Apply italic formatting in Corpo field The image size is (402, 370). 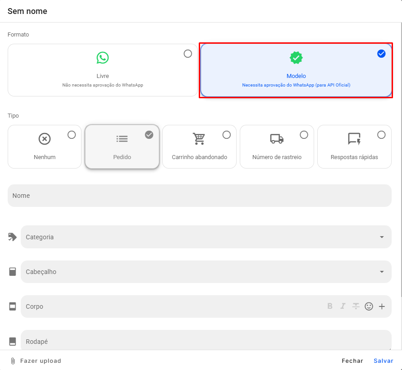[x=343, y=306]
